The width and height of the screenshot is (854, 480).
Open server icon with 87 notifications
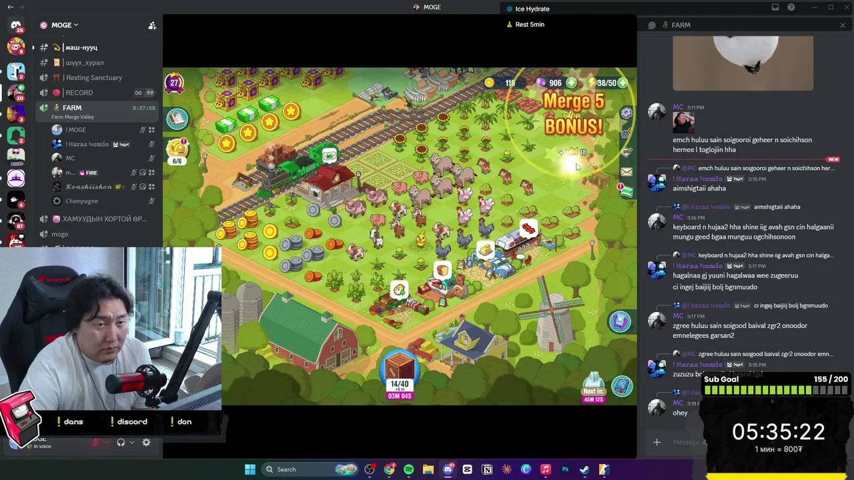pyautogui.click(x=16, y=221)
